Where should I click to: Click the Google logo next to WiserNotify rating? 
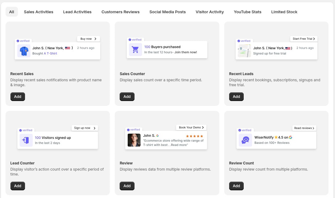(291, 137)
